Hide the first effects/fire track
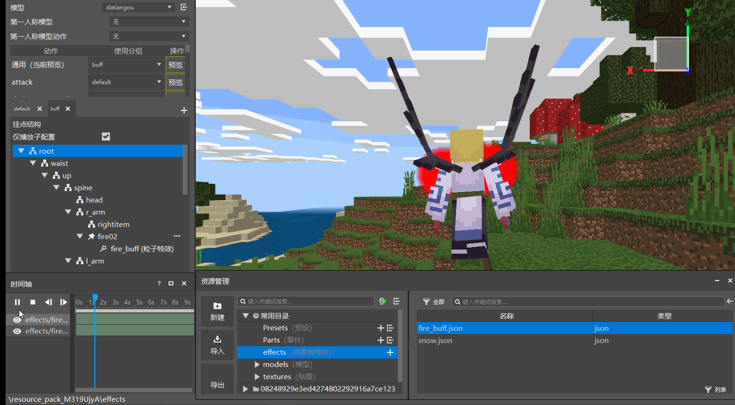The width and height of the screenshot is (735, 405). (x=17, y=320)
